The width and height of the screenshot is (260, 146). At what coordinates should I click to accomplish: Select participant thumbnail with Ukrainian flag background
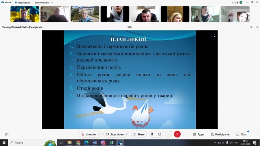pos(25,14)
